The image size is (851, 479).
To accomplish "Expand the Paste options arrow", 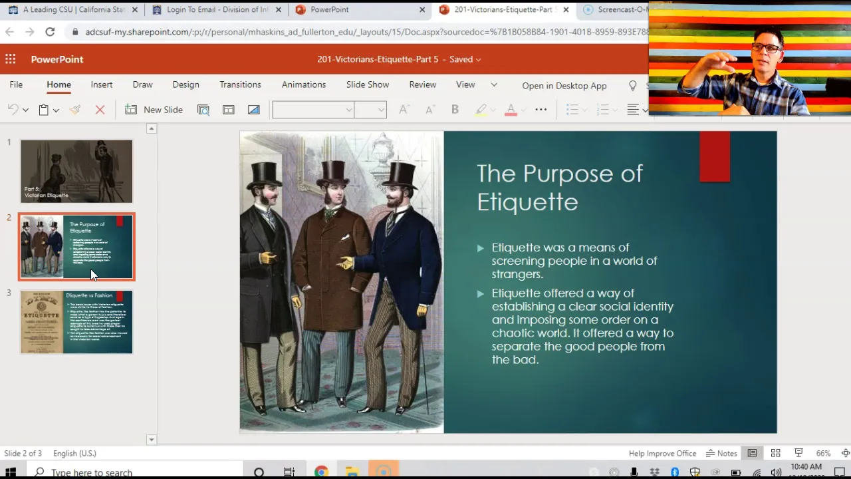I will pyautogui.click(x=56, y=110).
